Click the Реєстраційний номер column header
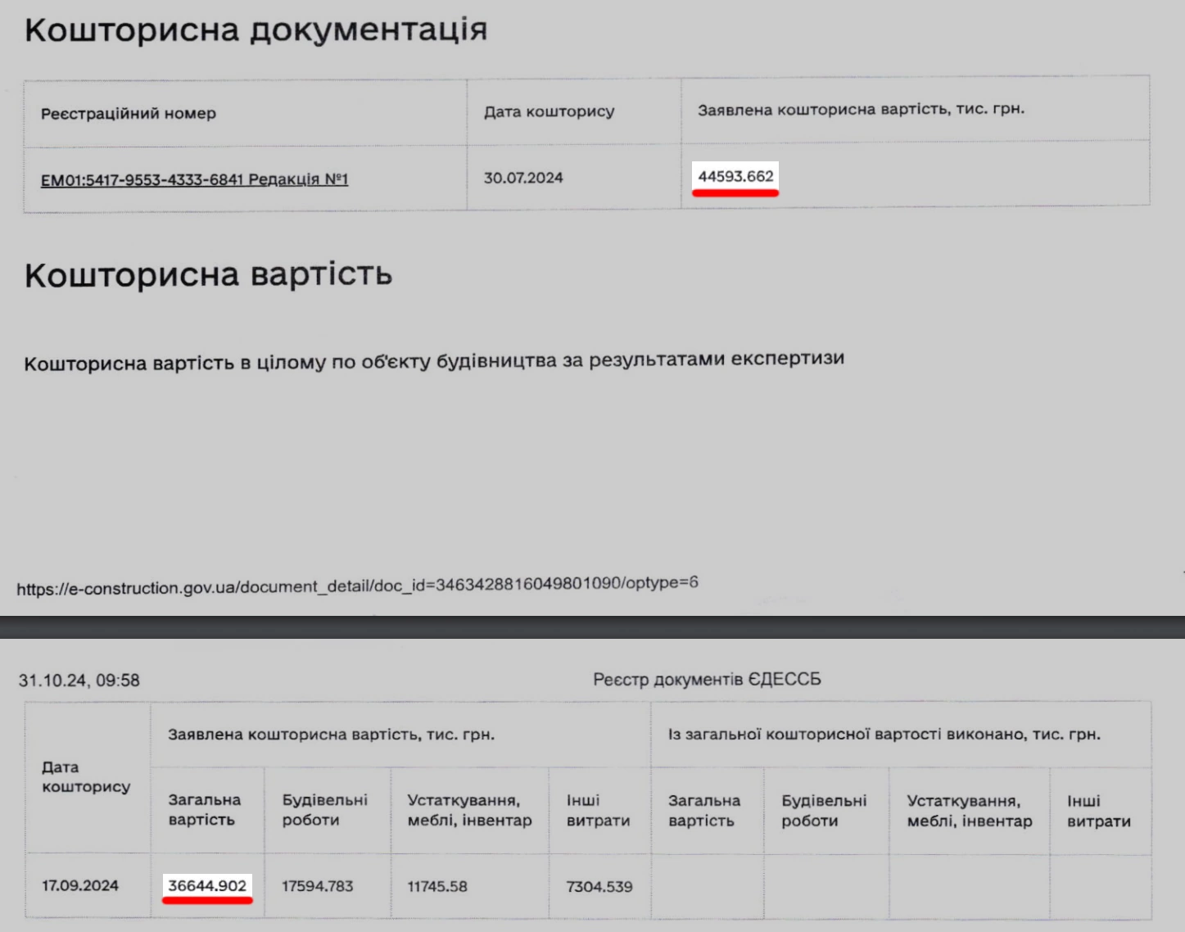This screenshot has width=1185, height=932. (129, 113)
